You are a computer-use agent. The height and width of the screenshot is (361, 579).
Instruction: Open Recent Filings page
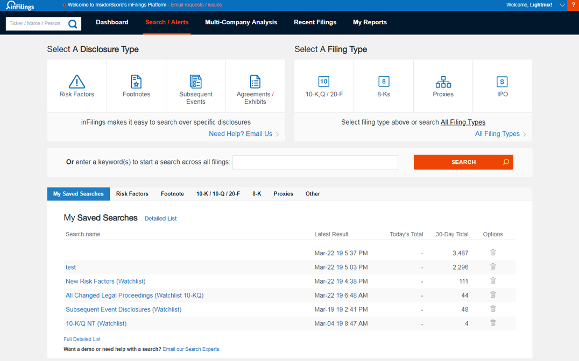pyautogui.click(x=315, y=22)
